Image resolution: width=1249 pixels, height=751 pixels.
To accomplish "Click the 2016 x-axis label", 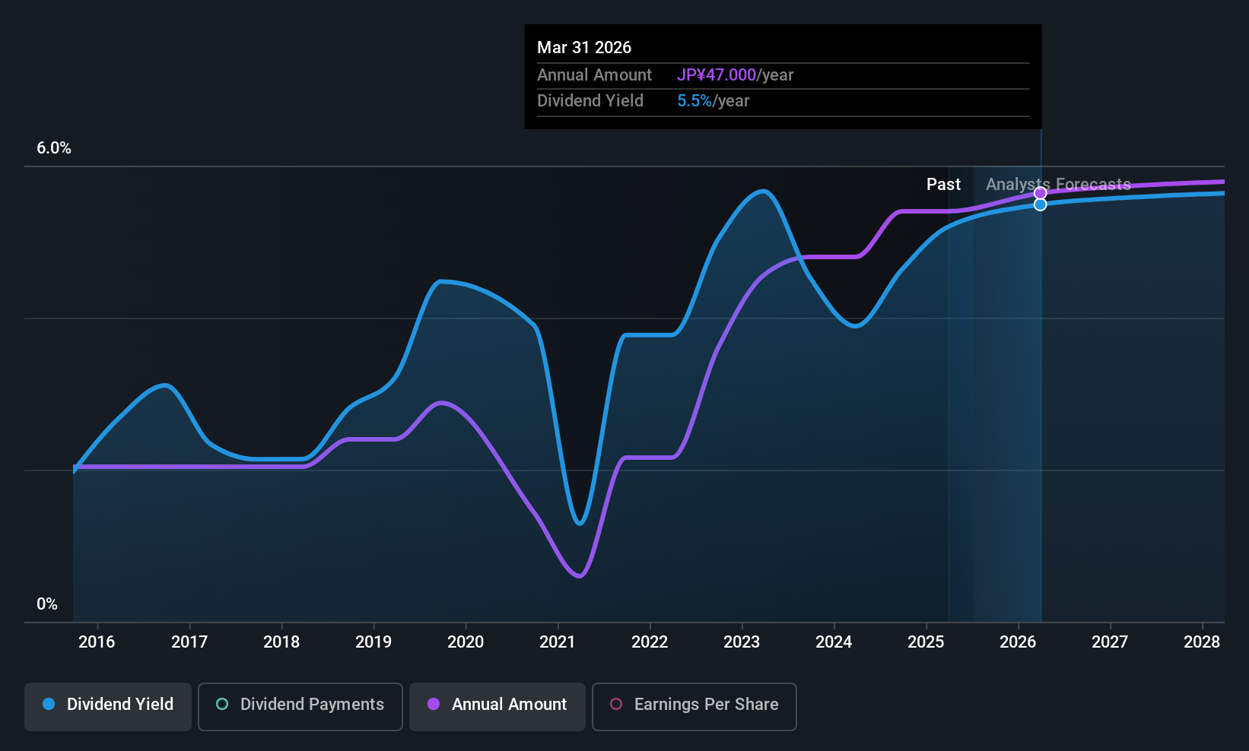I will (x=97, y=642).
